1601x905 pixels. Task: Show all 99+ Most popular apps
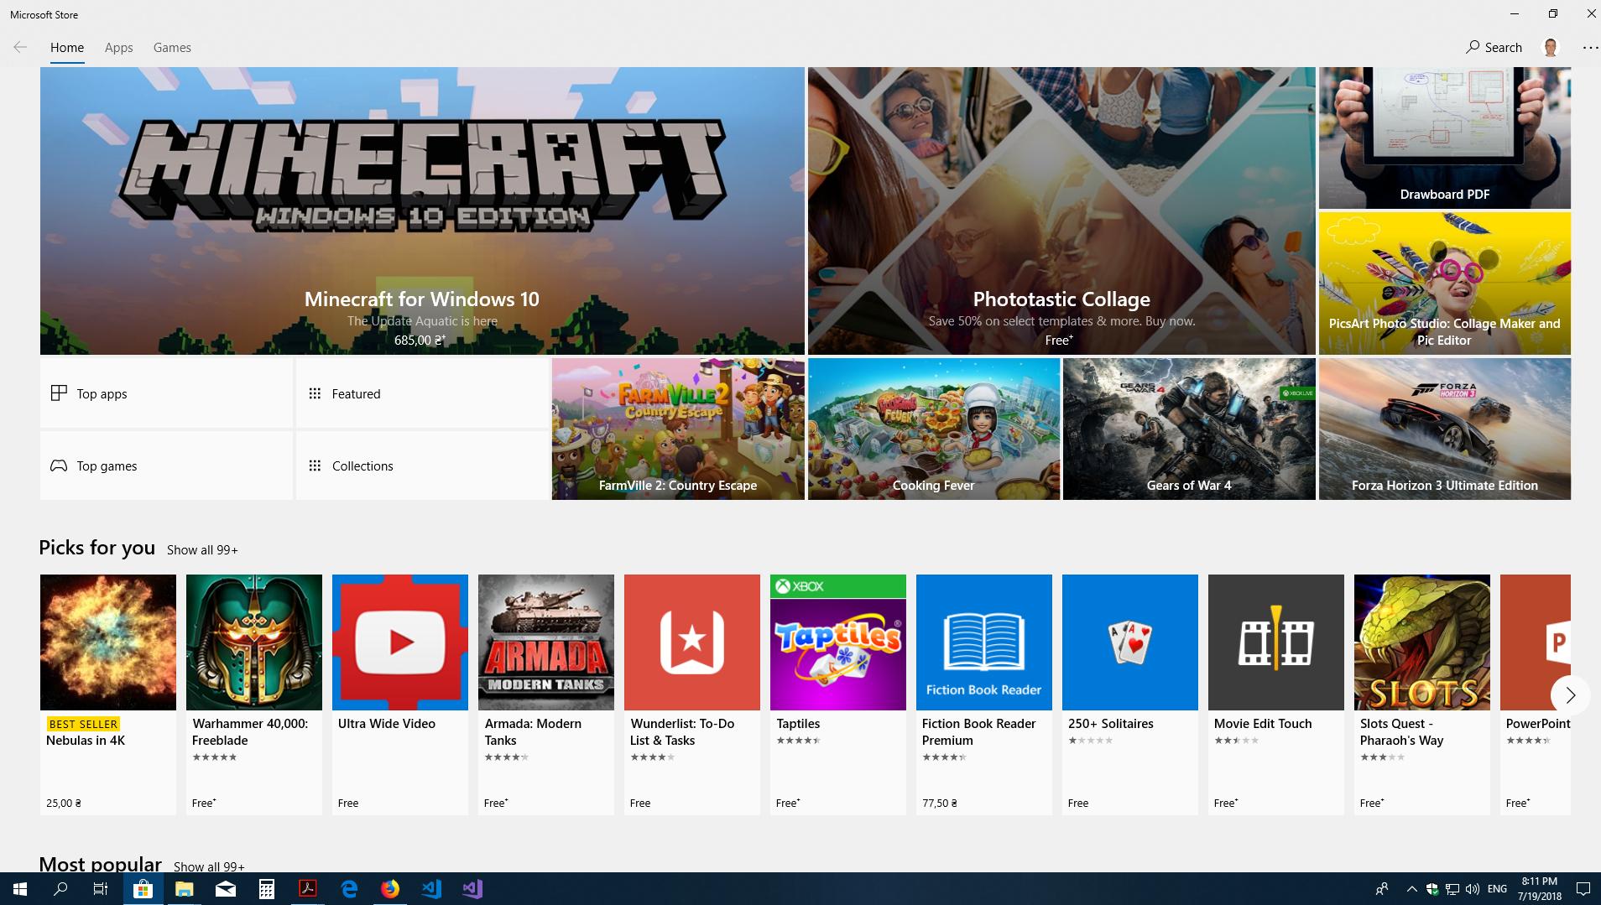[209, 866]
